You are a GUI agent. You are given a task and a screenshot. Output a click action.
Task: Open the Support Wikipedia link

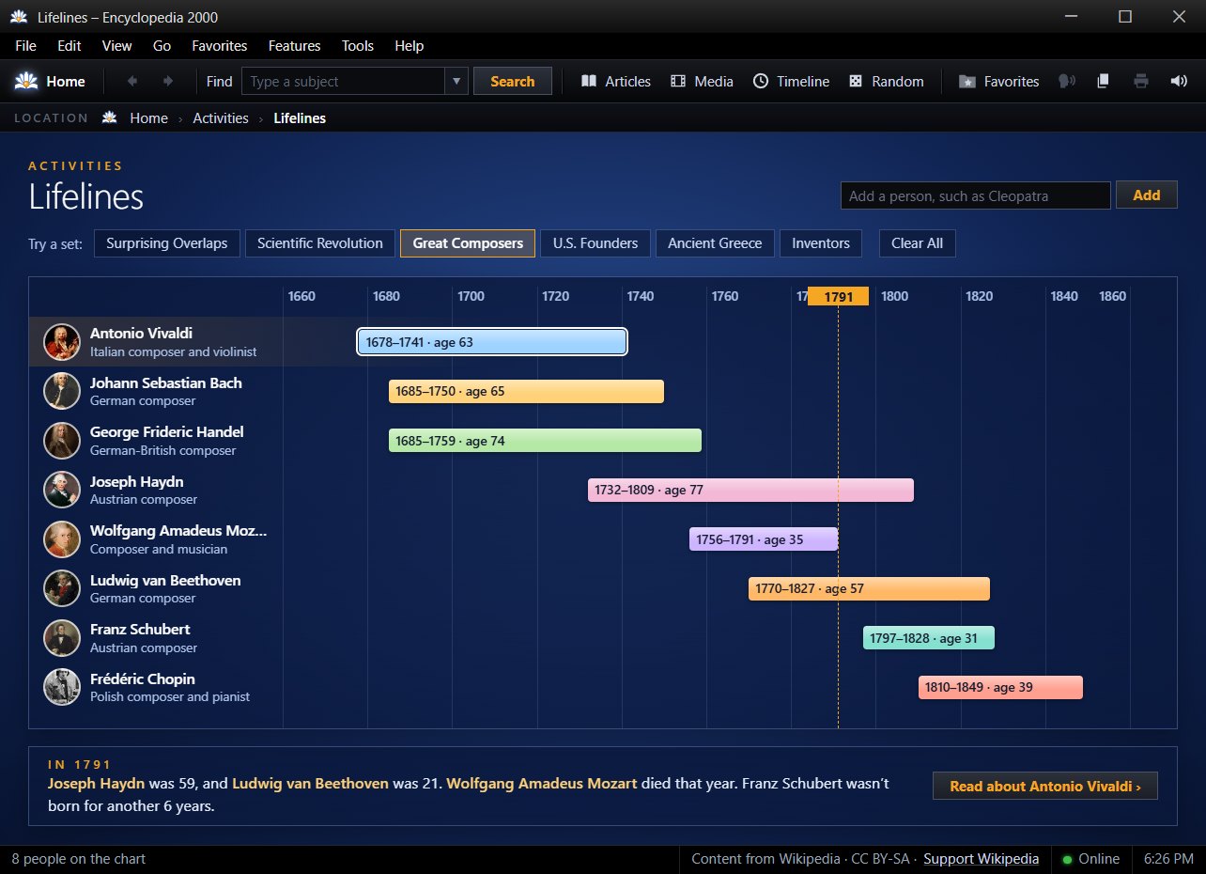click(x=982, y=859)
